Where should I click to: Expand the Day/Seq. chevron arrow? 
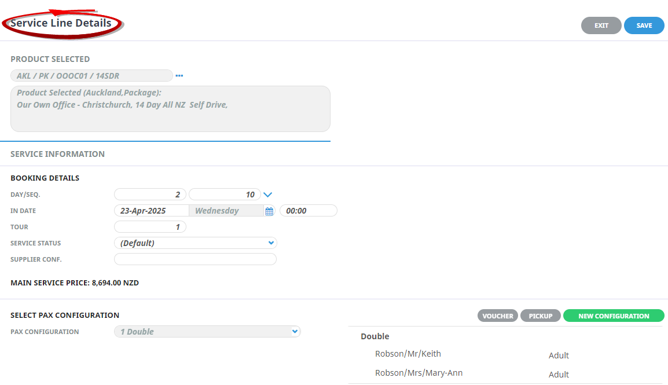[x=267, y=195]
